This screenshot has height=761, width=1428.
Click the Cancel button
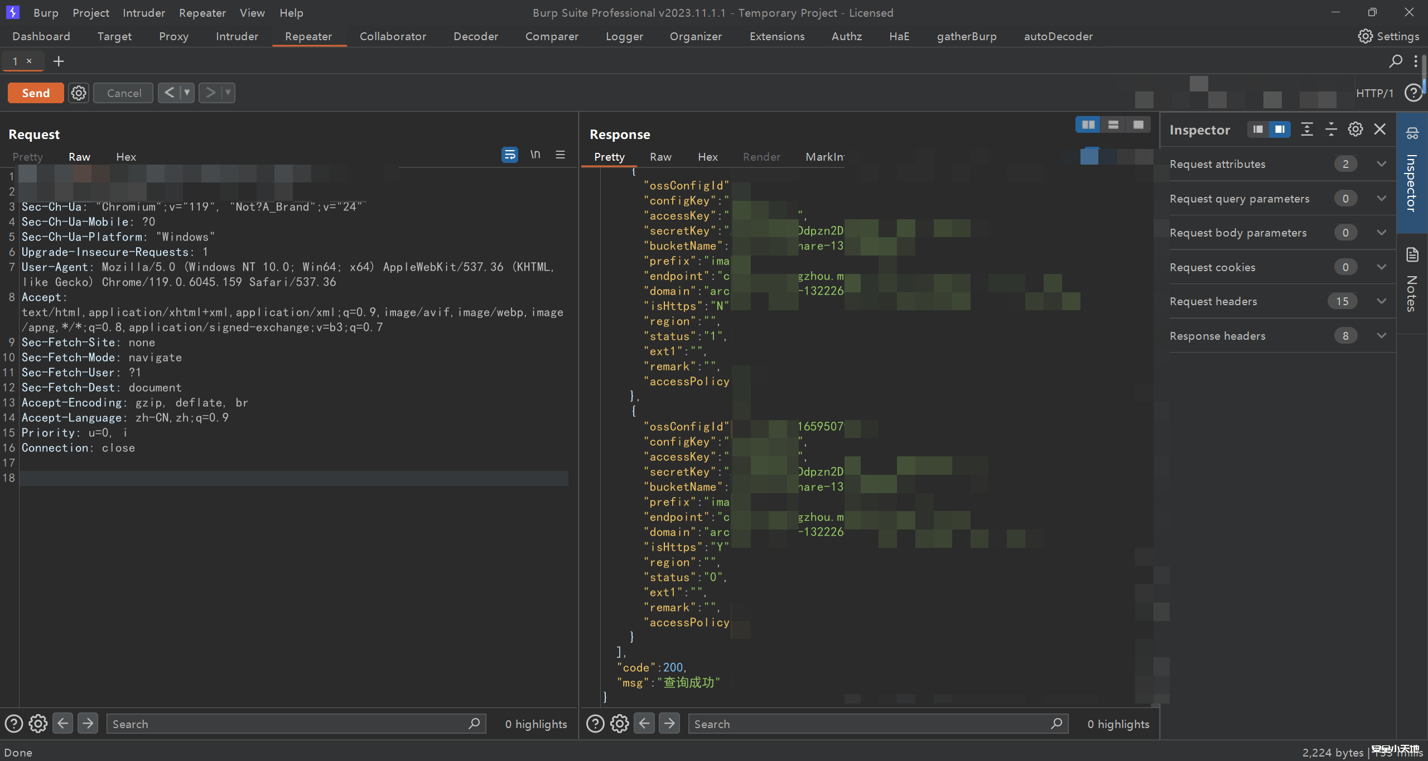(123, 93)
